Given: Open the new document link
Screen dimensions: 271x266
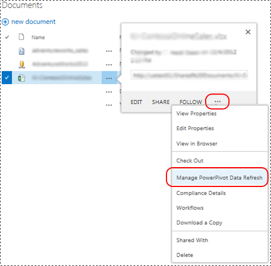Looking at the screenshot, I should point(34,22).
